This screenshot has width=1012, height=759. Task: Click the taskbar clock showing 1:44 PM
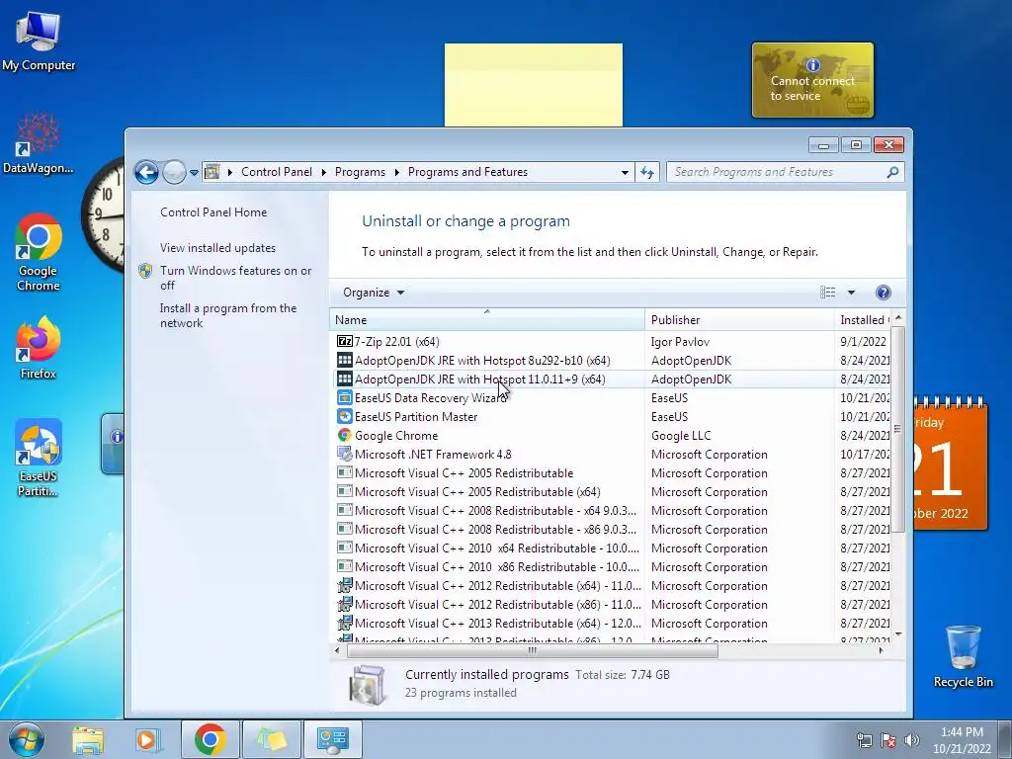[962, 740]
